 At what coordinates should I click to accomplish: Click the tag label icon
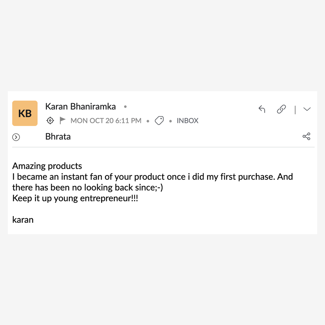pyautogui.click(x=159, y=121)
